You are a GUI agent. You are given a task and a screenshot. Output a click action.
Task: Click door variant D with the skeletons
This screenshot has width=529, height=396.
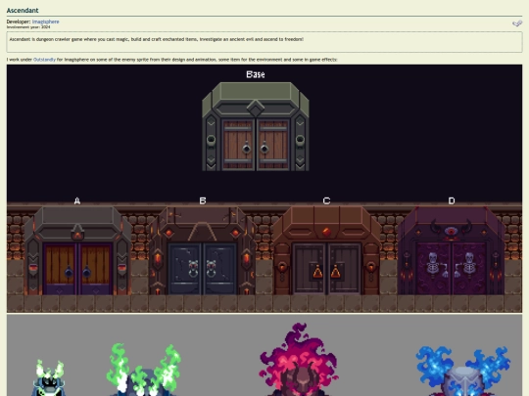(452, 251)
